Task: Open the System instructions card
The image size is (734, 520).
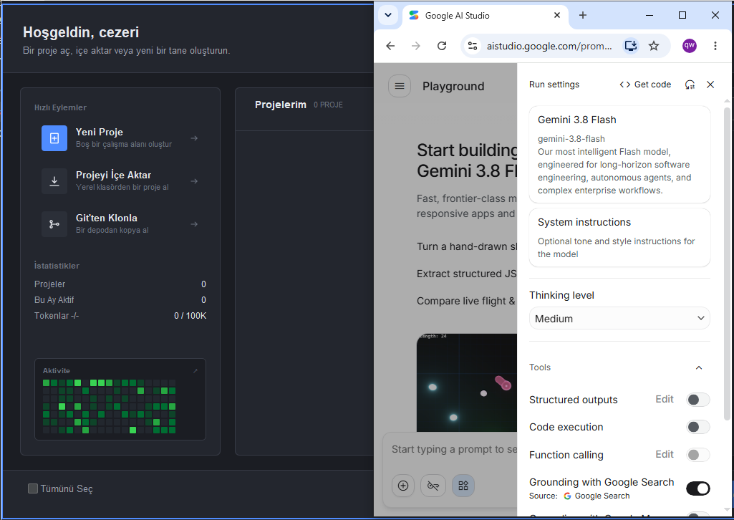Action: [x=619, y=238]
